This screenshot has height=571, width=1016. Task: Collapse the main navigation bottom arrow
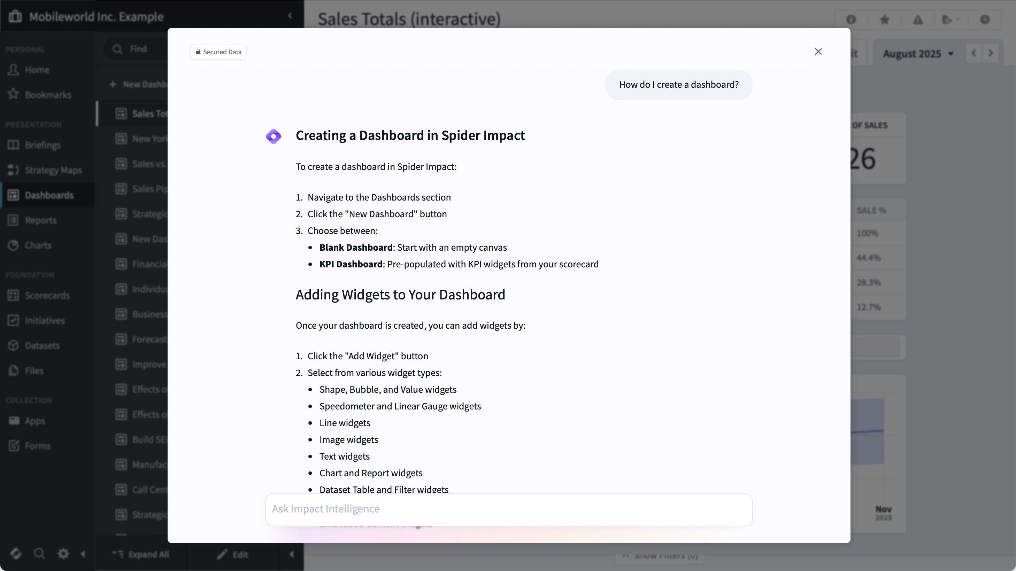pyautogui.click(x=83, y=554)
